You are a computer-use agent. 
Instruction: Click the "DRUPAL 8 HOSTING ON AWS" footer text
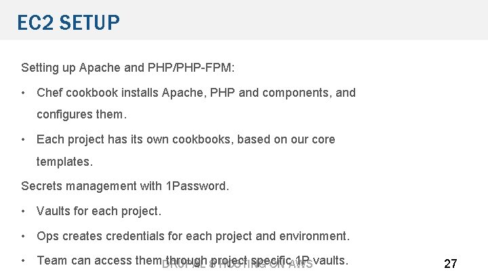237,265
